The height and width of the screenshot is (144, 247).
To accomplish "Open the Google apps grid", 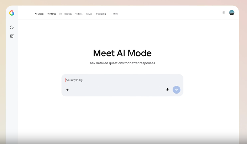I will (224, 13).
